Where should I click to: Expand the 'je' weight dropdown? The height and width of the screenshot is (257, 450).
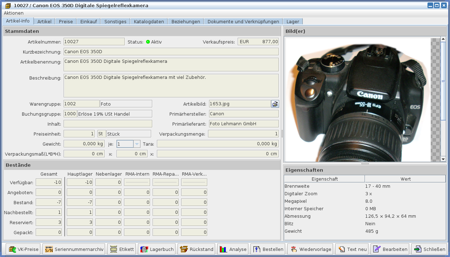click(137, 144)
